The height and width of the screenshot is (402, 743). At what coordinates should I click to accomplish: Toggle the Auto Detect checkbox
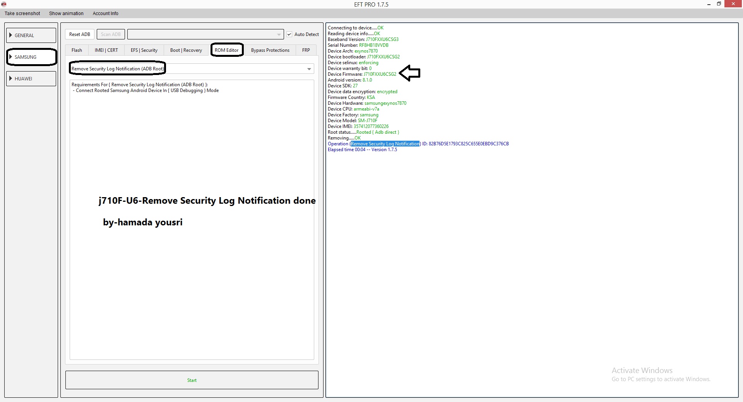[289, 34]
